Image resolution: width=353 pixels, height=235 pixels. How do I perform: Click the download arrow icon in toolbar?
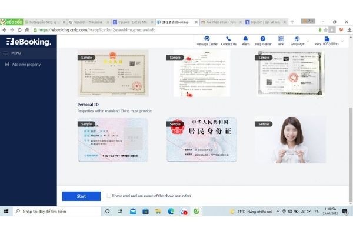349,30
